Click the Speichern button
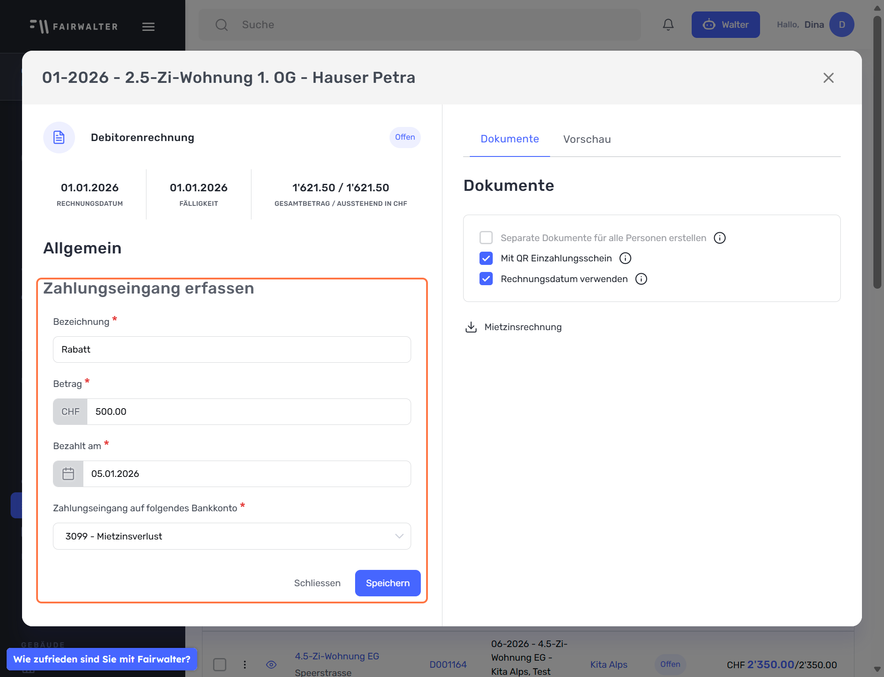 pos(387,583)
